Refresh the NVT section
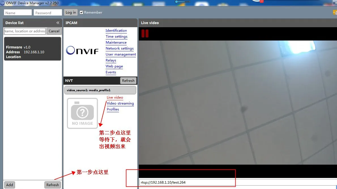The height and width of the screenshot is (189, 337). point(128,80)
